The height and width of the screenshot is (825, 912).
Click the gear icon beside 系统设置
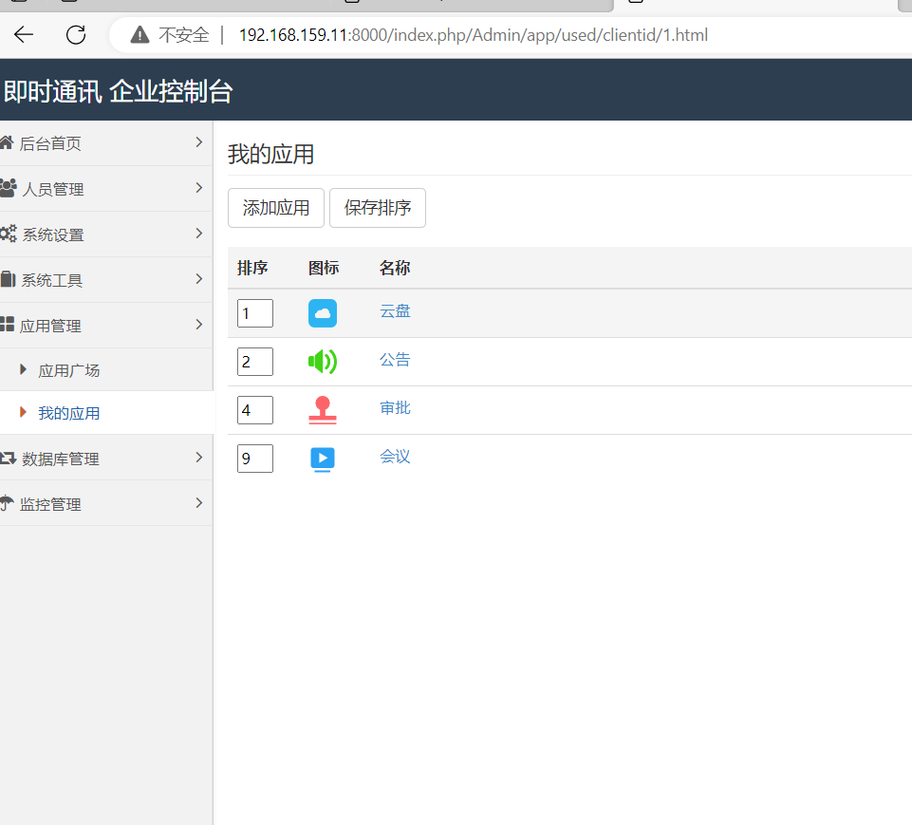[x=9, y=234]
